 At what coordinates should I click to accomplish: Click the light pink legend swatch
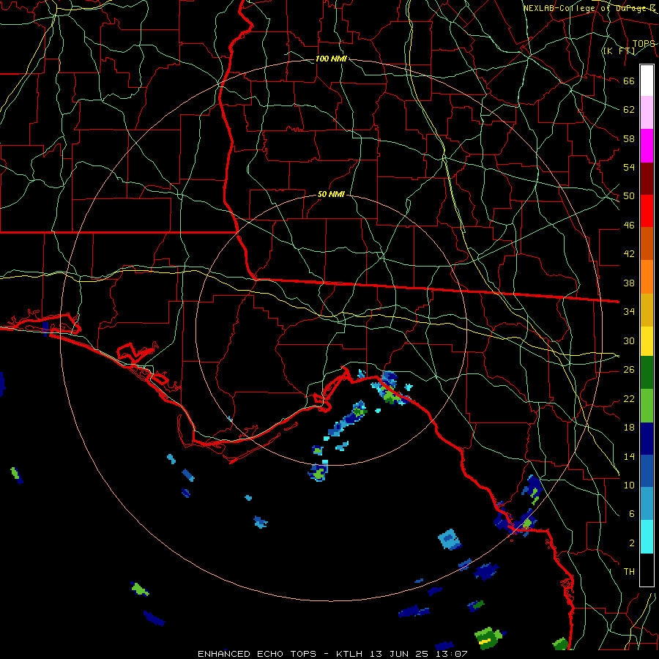click(647, 112)
